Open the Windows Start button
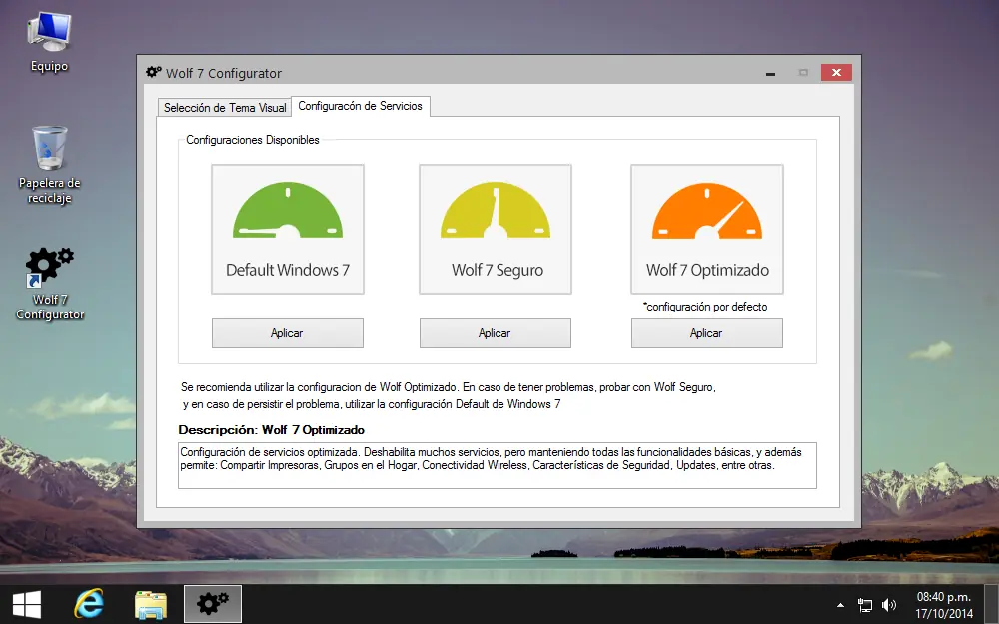 (x=27, y=604)
